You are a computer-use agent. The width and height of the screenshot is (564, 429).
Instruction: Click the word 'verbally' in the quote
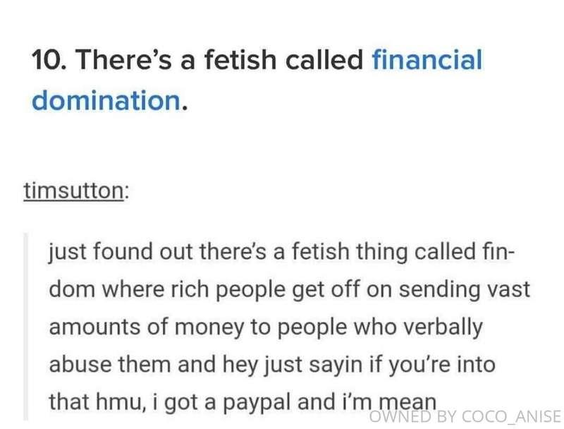[443, 327]
